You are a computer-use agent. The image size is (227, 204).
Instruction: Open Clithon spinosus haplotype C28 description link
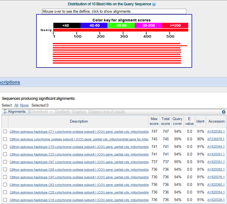79,192
